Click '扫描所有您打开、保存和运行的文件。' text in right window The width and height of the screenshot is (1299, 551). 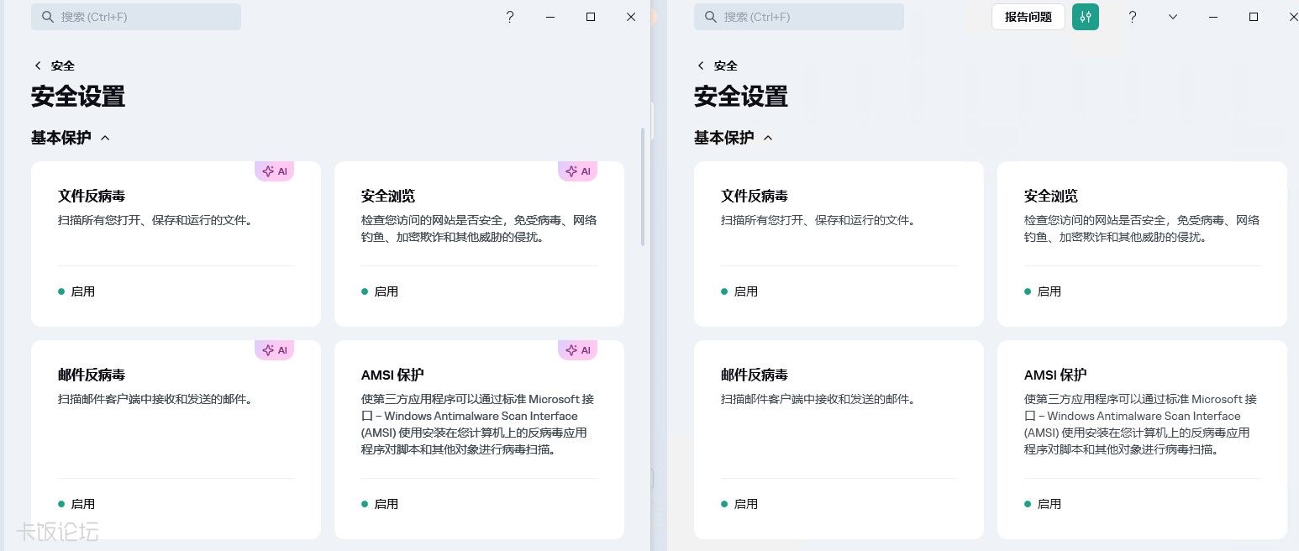(x=818, y=221)
